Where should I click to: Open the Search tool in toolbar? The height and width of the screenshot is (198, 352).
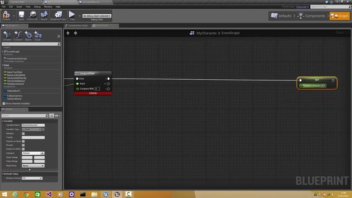[44, 16]
